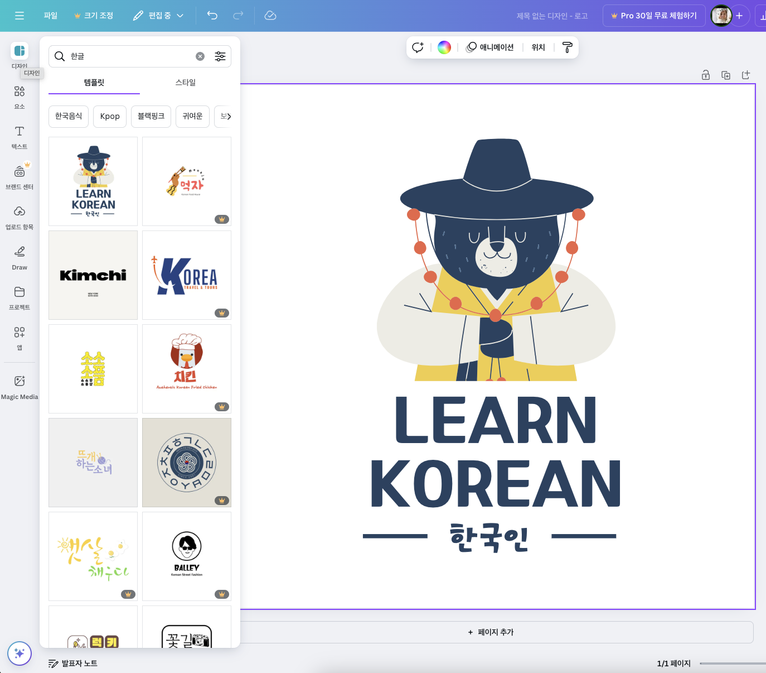The height and width of the screenshot is (673, 766).
Task: Open the 위치 position panel
Action: (x=538, y=47)
